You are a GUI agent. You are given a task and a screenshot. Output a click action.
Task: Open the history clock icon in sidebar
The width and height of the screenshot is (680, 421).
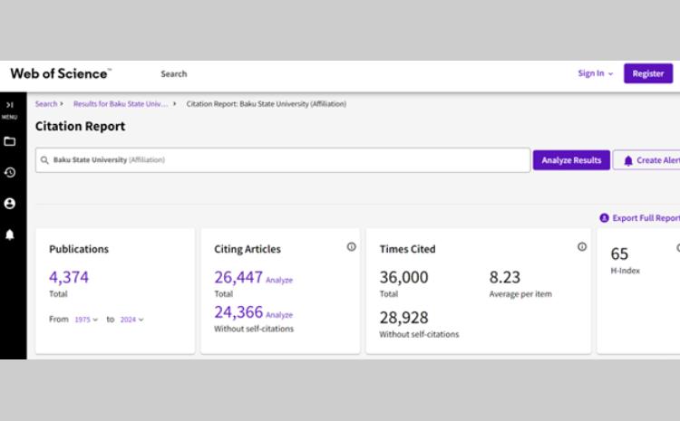10,172
